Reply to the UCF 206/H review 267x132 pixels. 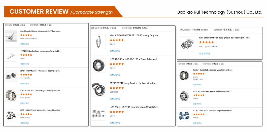point(115,123)
